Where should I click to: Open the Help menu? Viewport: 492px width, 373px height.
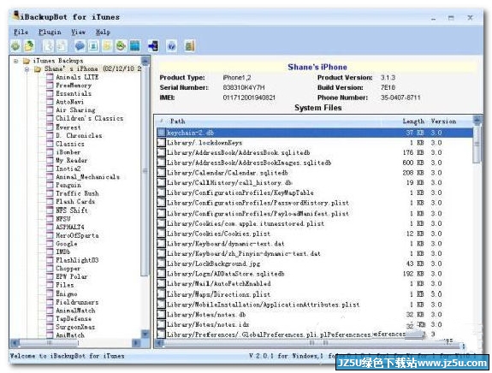point(103,32)
